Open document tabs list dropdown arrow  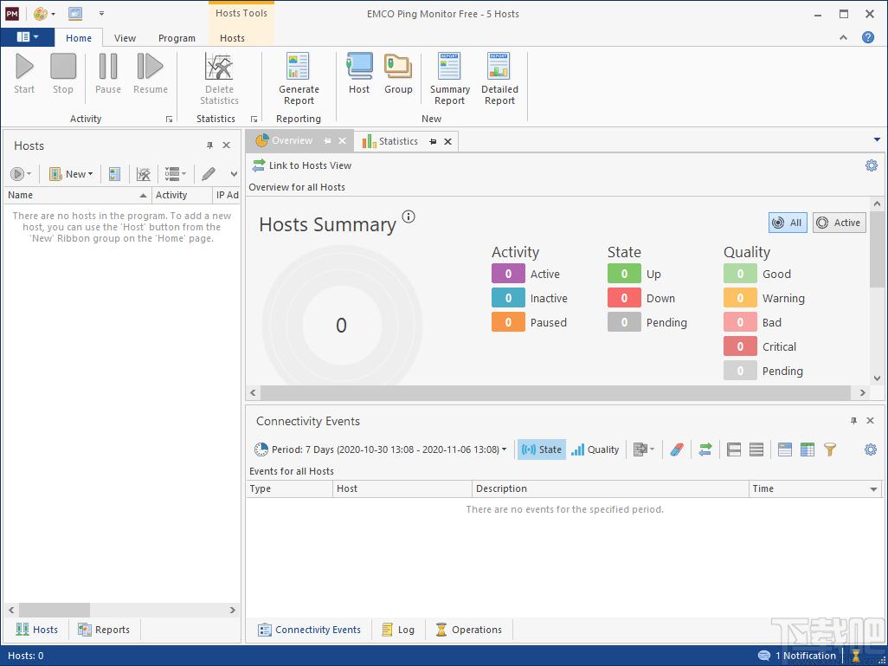[x=877, y=139]
